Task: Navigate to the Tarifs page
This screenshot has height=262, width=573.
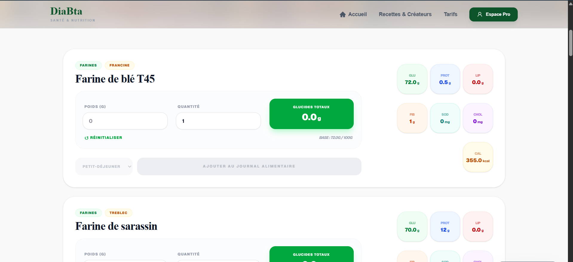Action: (x=451, y=14)
